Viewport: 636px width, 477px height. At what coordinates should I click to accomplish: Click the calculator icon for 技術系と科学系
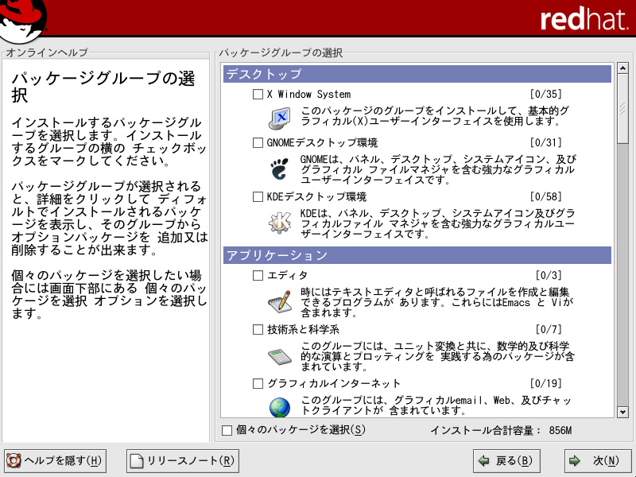point(280,356)
